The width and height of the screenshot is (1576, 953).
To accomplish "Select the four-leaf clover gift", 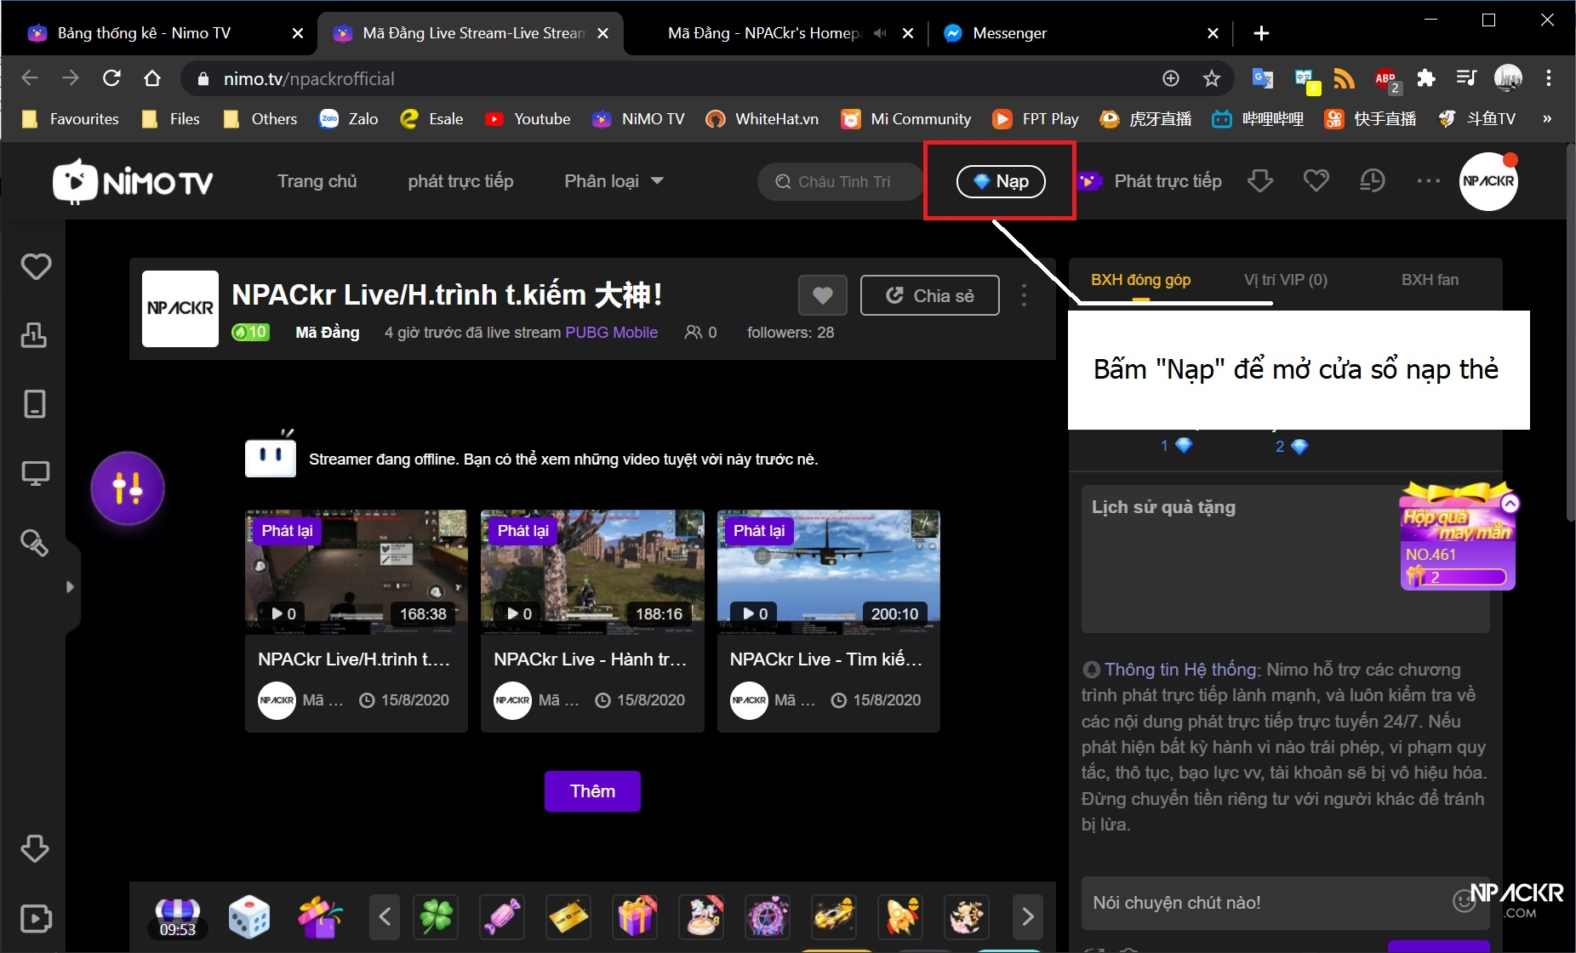I will coord(436,917).
